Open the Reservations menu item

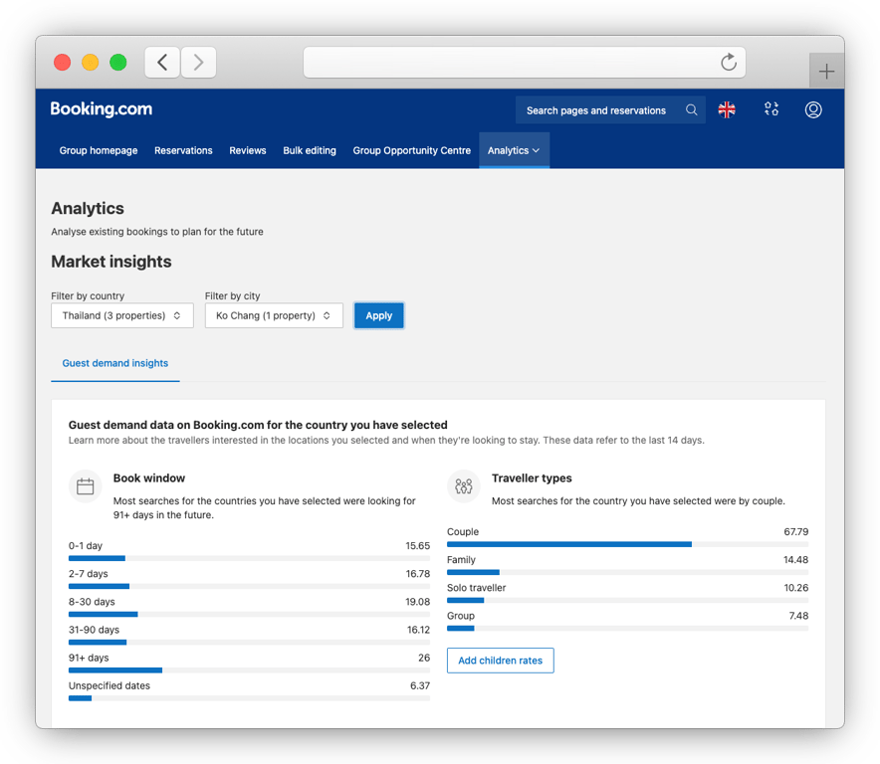coord(183,151)
